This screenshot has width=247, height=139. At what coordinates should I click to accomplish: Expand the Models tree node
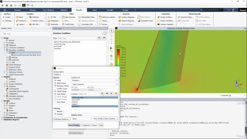pyautogui.click(x=4, y=43)
